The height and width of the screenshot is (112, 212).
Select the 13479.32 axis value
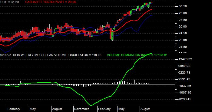point(185,59)
